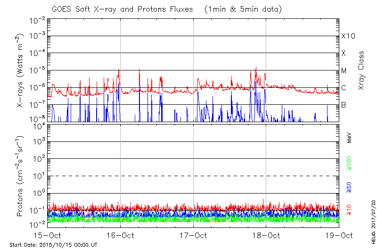The height and width of the screenshot is (249, 377).
Task: Click the 19-Oct end tick label
Action: click(339, 235)
